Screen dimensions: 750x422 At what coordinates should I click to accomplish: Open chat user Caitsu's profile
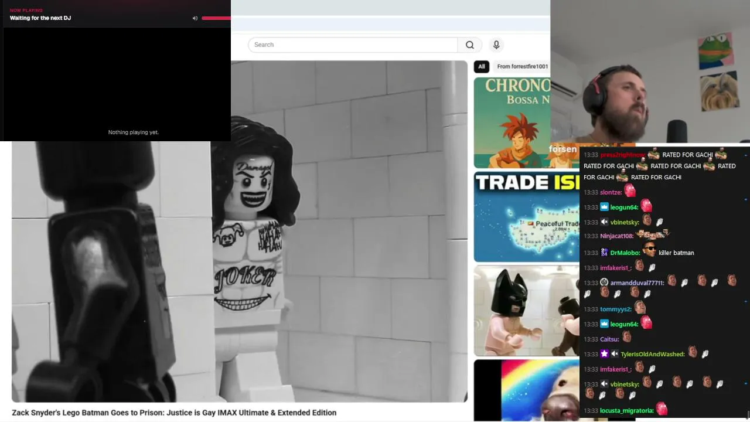tap(609, 339)
